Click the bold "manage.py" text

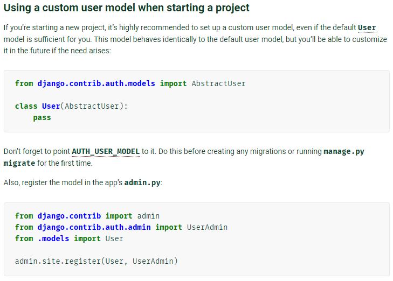click(344, 151)
